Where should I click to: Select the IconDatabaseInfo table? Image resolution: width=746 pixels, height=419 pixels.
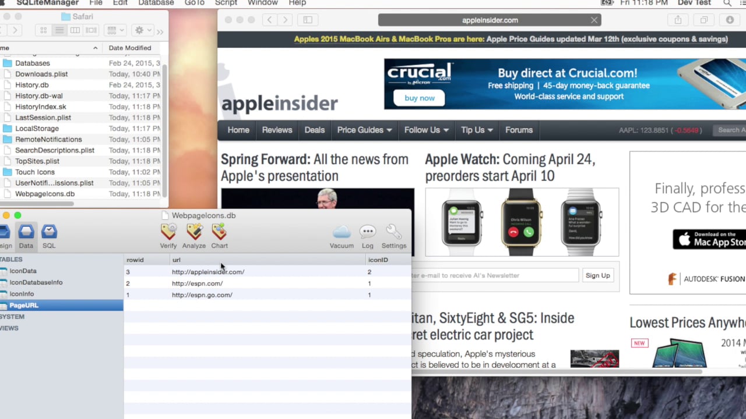pyautogui.click(x=36, y=282)
